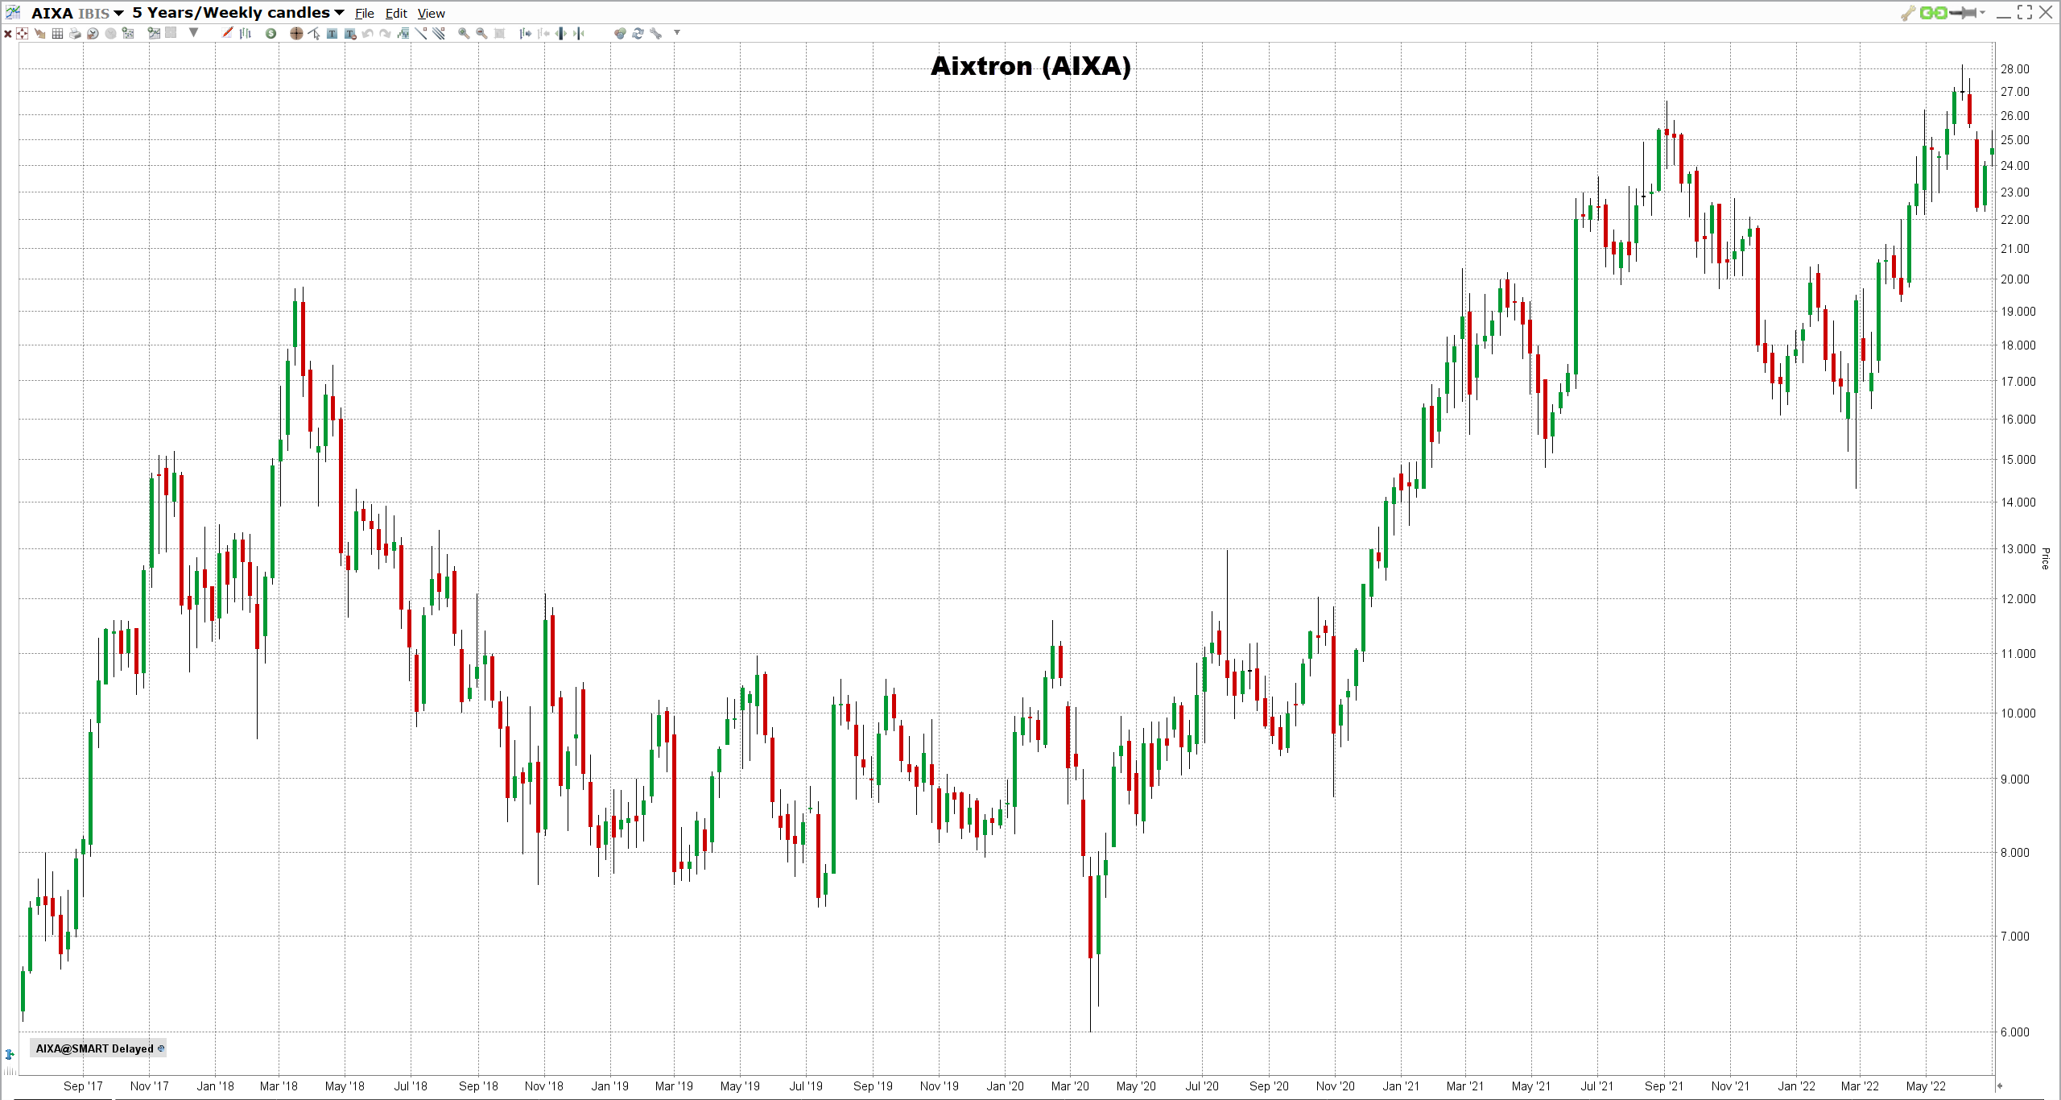Select the parallel lines channel tool
Viewport: 2061px width, 1100px height.
[x=439, y=33]
